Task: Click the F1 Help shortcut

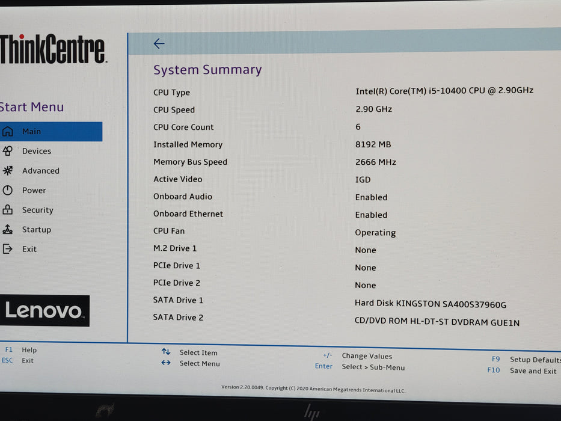Action: [x=21, y=350]
